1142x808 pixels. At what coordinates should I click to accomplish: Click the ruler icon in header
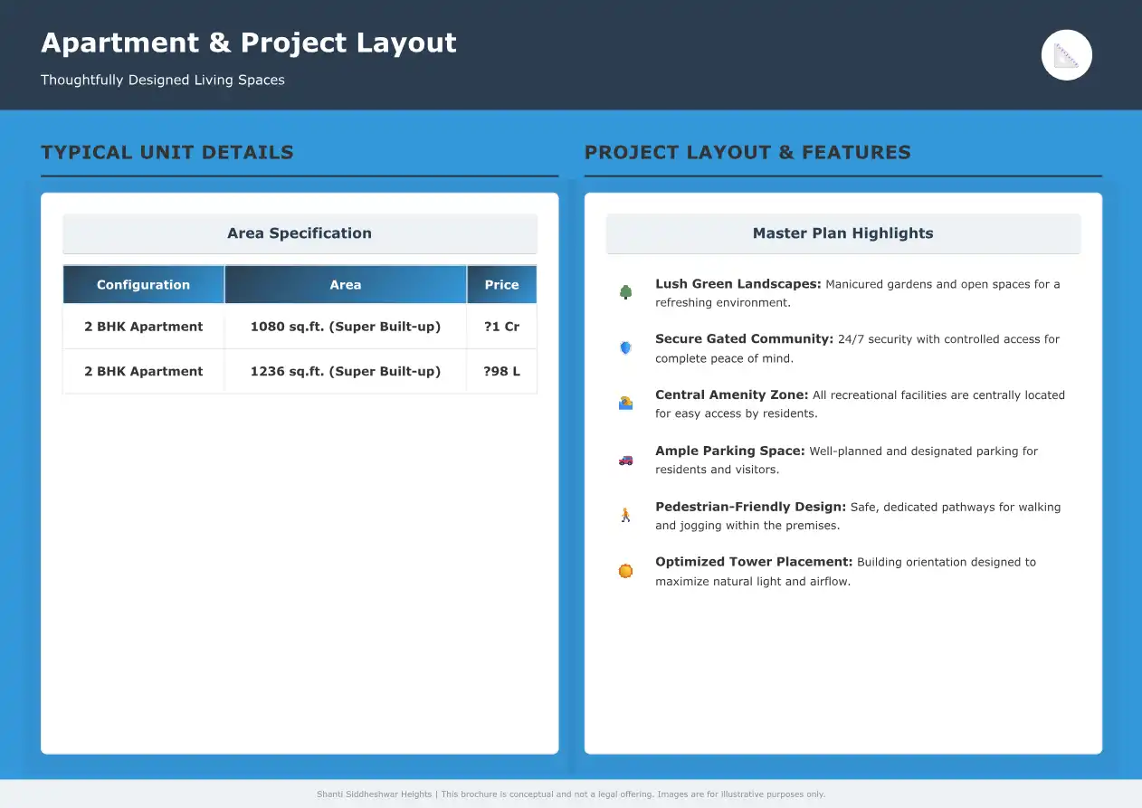click(x=1067, y=55)
